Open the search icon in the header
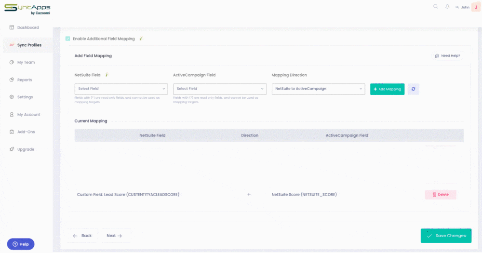The image size is (482, 253). tap(436, 6)
